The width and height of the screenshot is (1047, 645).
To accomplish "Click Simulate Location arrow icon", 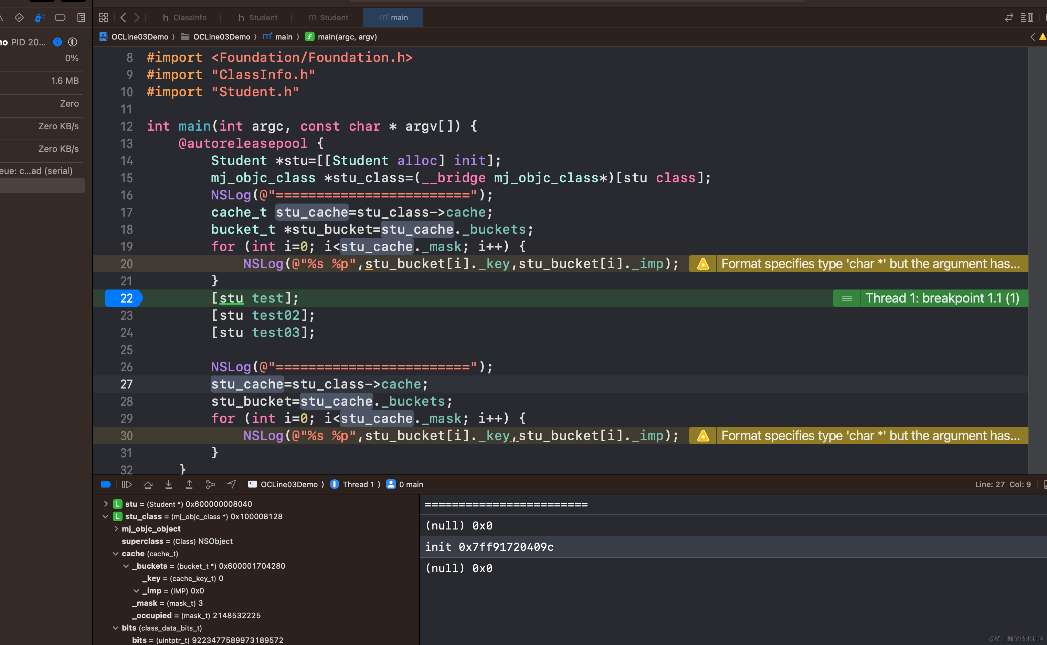I will [231, 484].
